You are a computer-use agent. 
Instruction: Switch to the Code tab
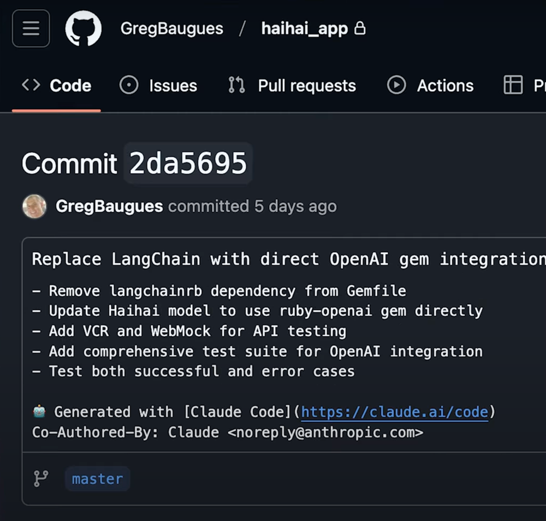(71, 85)
